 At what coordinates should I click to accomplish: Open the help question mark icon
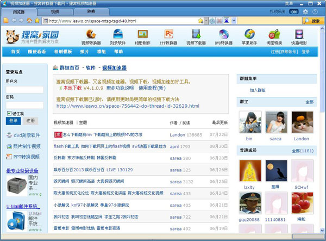[x=315, y=12]
